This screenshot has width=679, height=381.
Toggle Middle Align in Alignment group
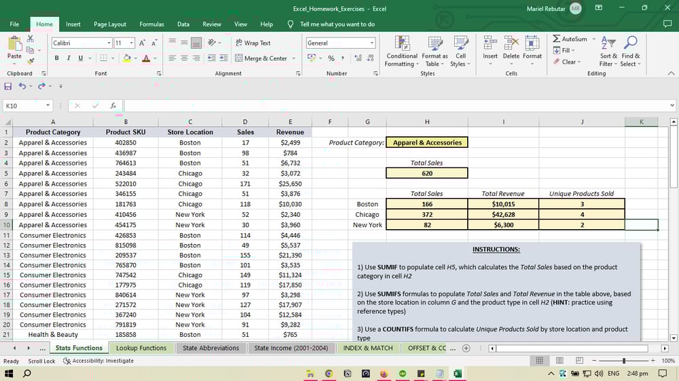click(185, 43)
